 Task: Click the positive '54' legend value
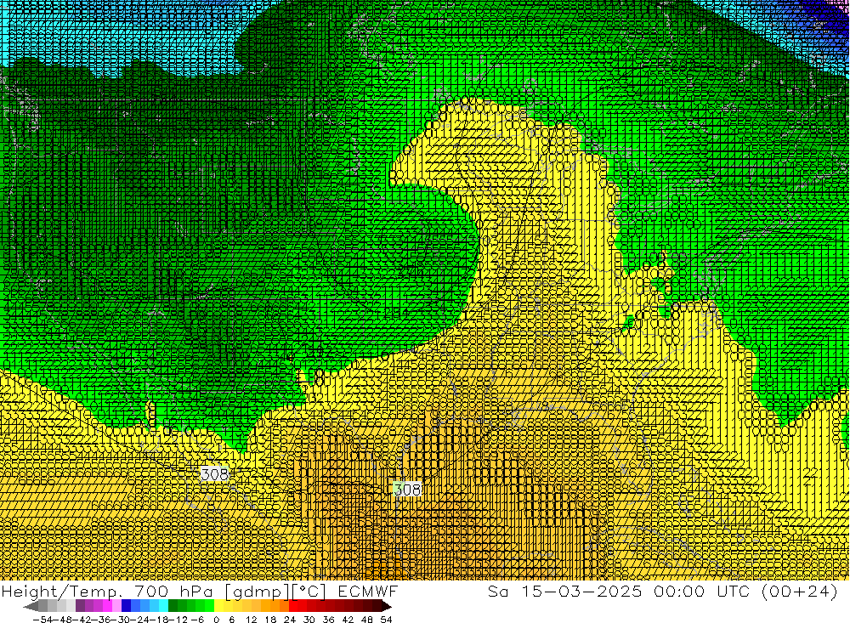[x=386, y=620]
